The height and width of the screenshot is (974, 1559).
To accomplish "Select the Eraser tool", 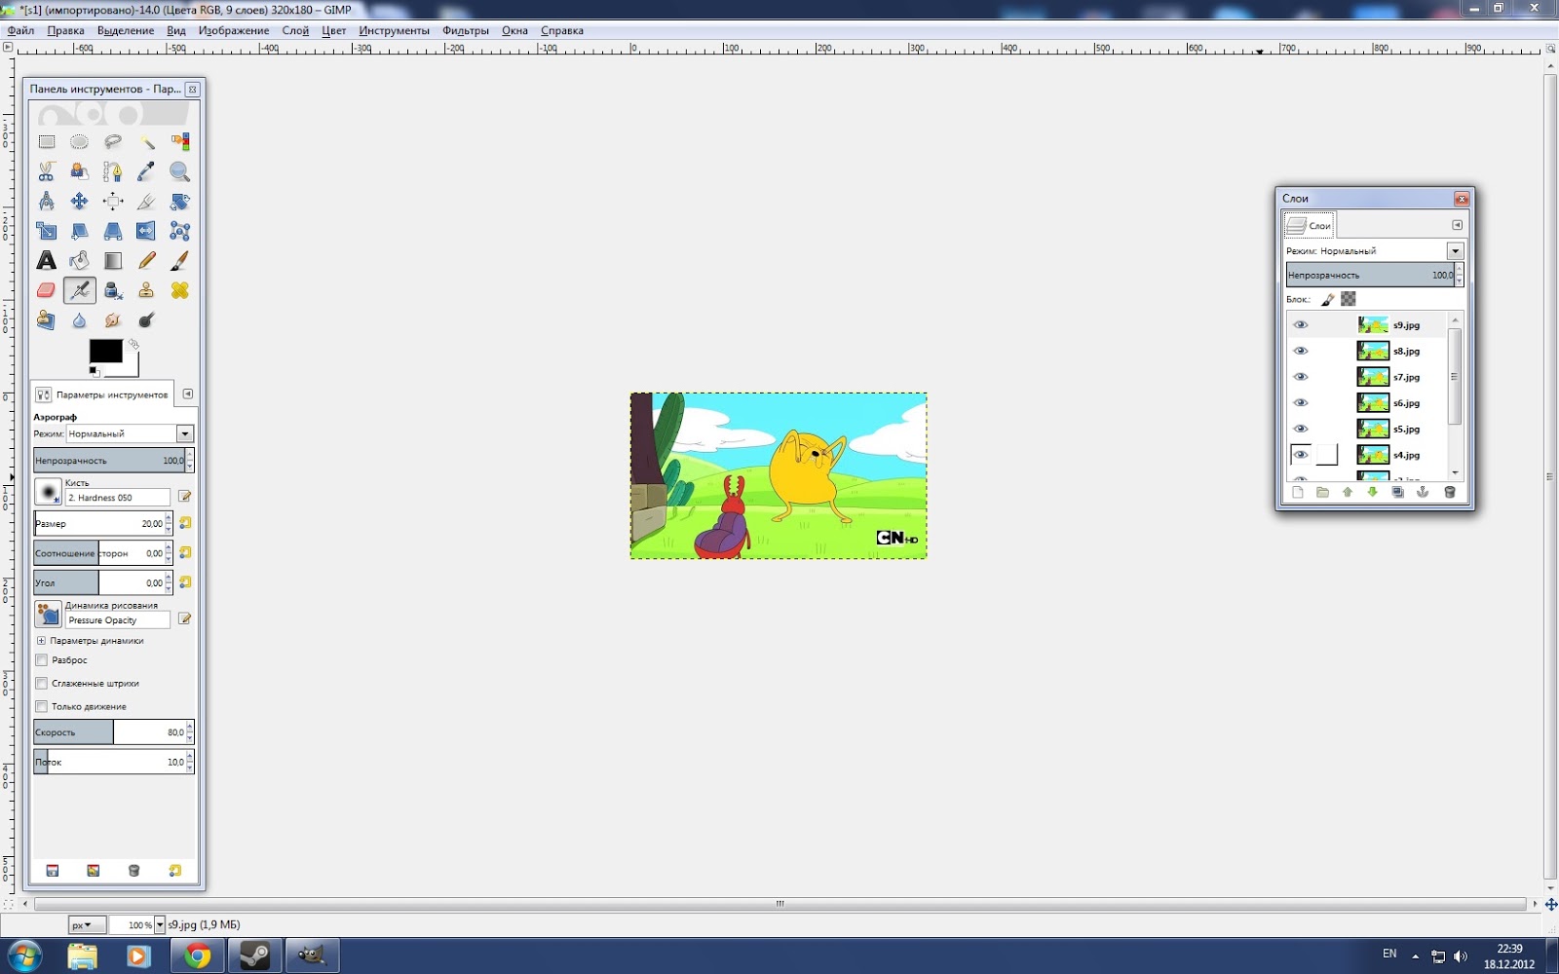I will click(x=46, y=290).
